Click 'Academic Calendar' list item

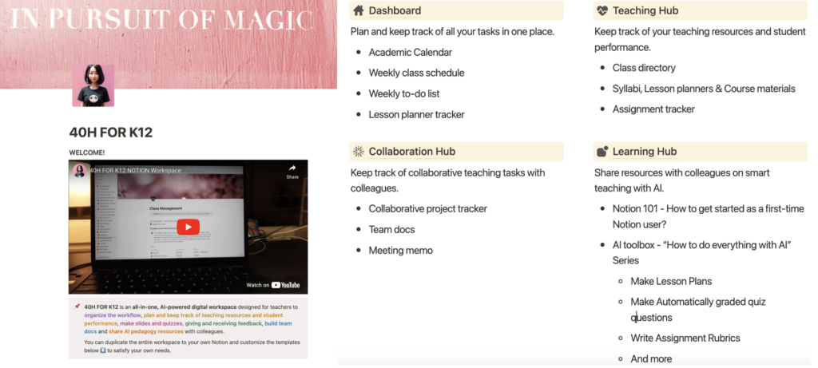coord(410,52)
